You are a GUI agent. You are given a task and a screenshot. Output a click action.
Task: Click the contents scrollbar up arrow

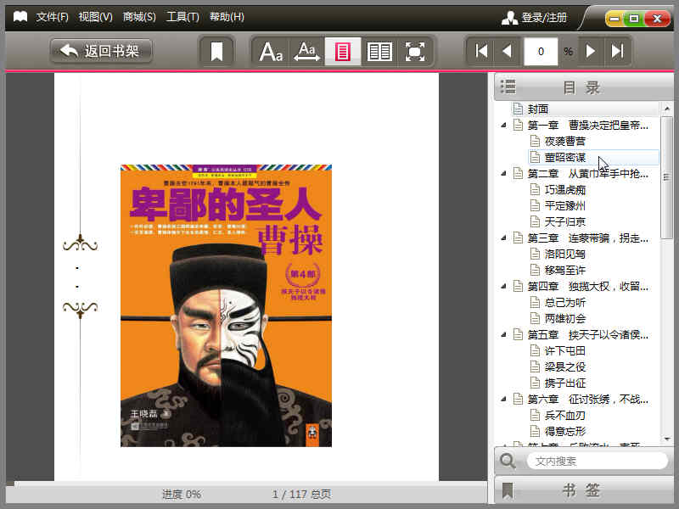(x=667, y=109)
